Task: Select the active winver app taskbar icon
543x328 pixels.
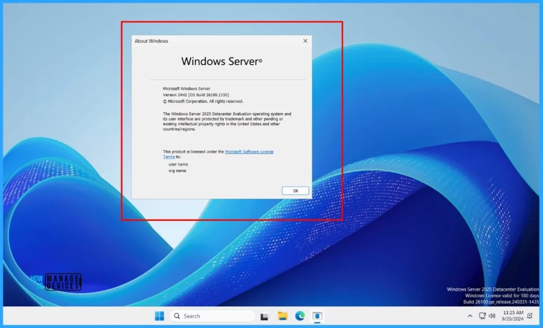Action: click(317, 316)
